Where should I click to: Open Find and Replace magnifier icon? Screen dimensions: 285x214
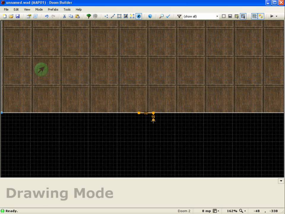point(161,16)
